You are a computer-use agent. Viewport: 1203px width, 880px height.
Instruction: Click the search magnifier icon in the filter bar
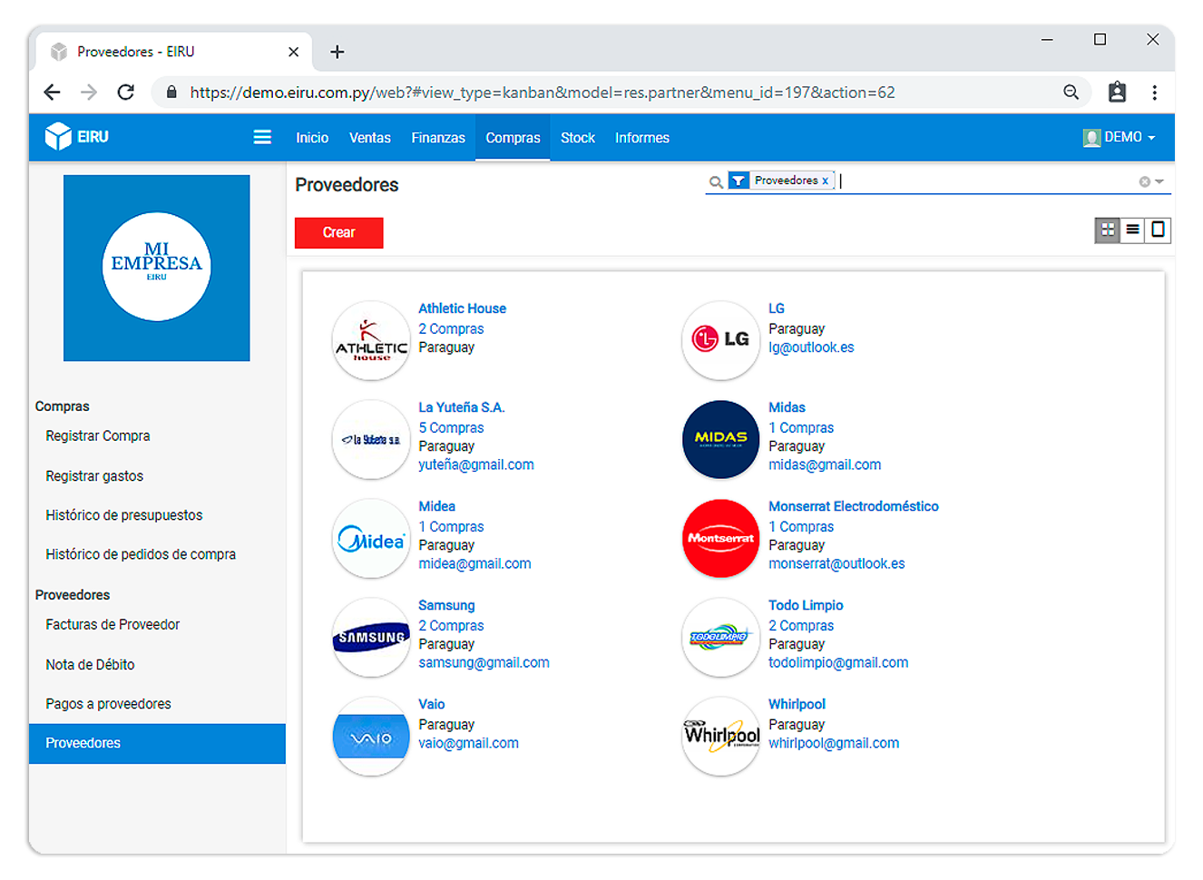pyautogui.click(x=716, y=181)
